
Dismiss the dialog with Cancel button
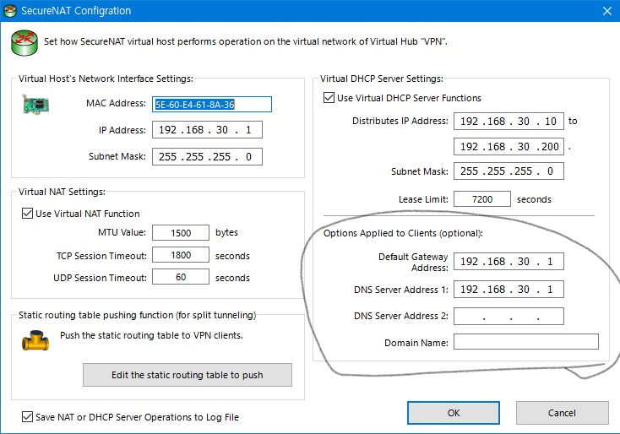(x=562, y=413)
